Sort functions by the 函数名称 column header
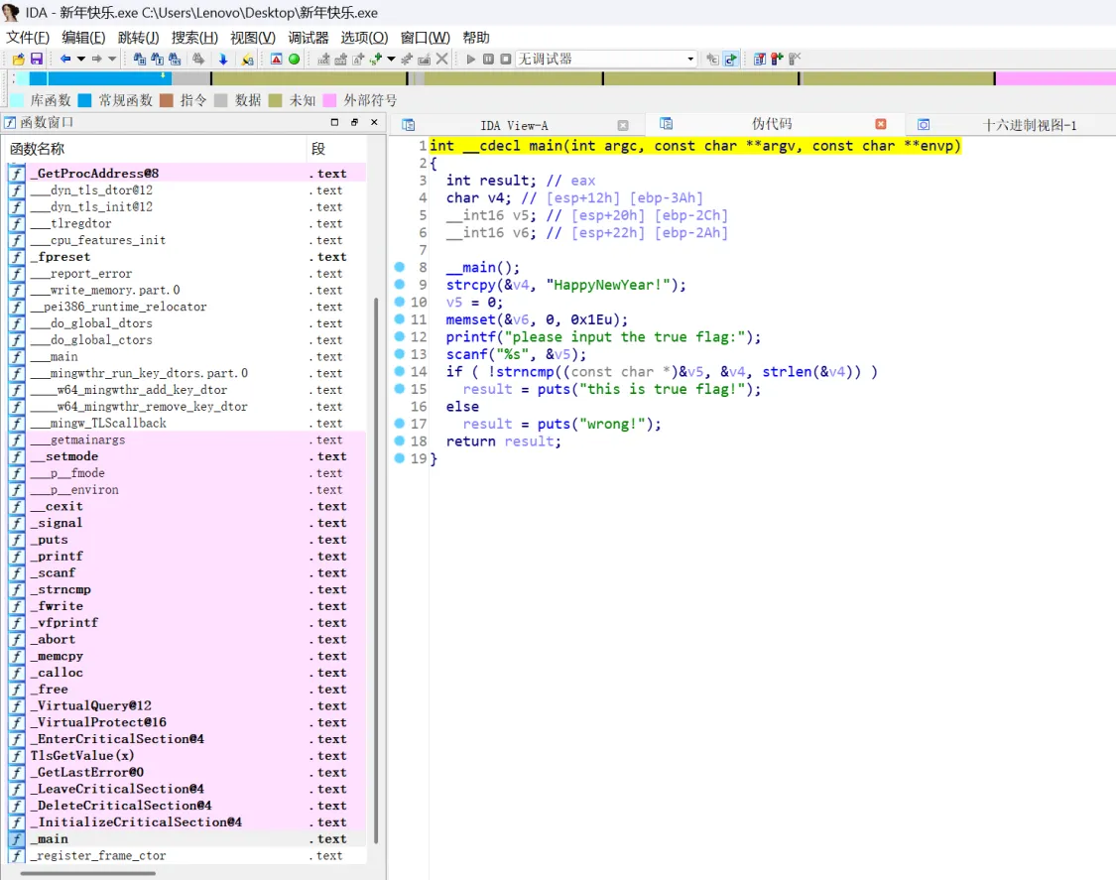Screen dimensions: 1116x880 (156, 149)
